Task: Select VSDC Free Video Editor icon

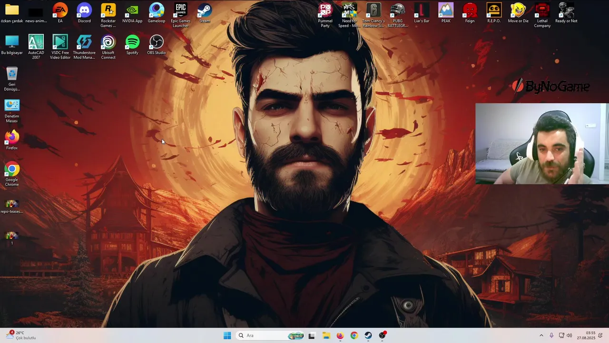Action: (60, 47)
